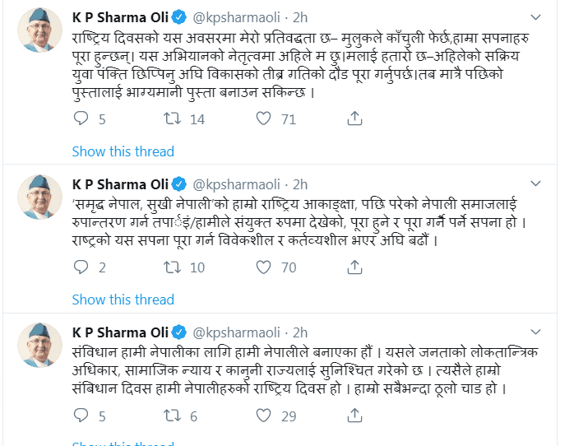The height and width of the screenshot is (446, 574).
Task: Like the tweet with 70 likes
Action: (x=263, y=267)
